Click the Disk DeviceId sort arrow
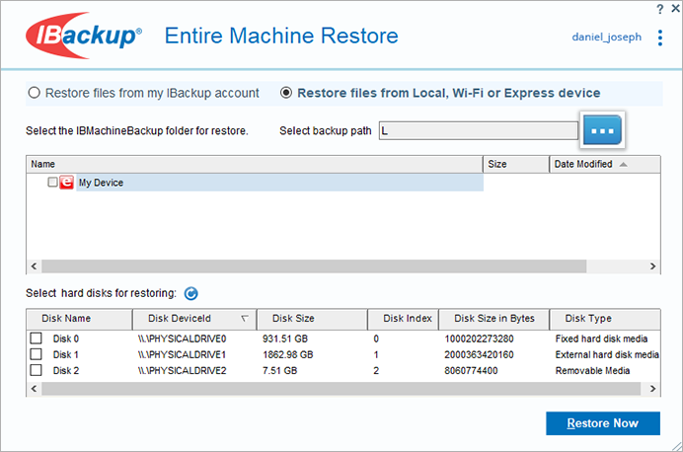Image resolution: width=683 pixels, height=452 pixels. [x=245, y=319]
